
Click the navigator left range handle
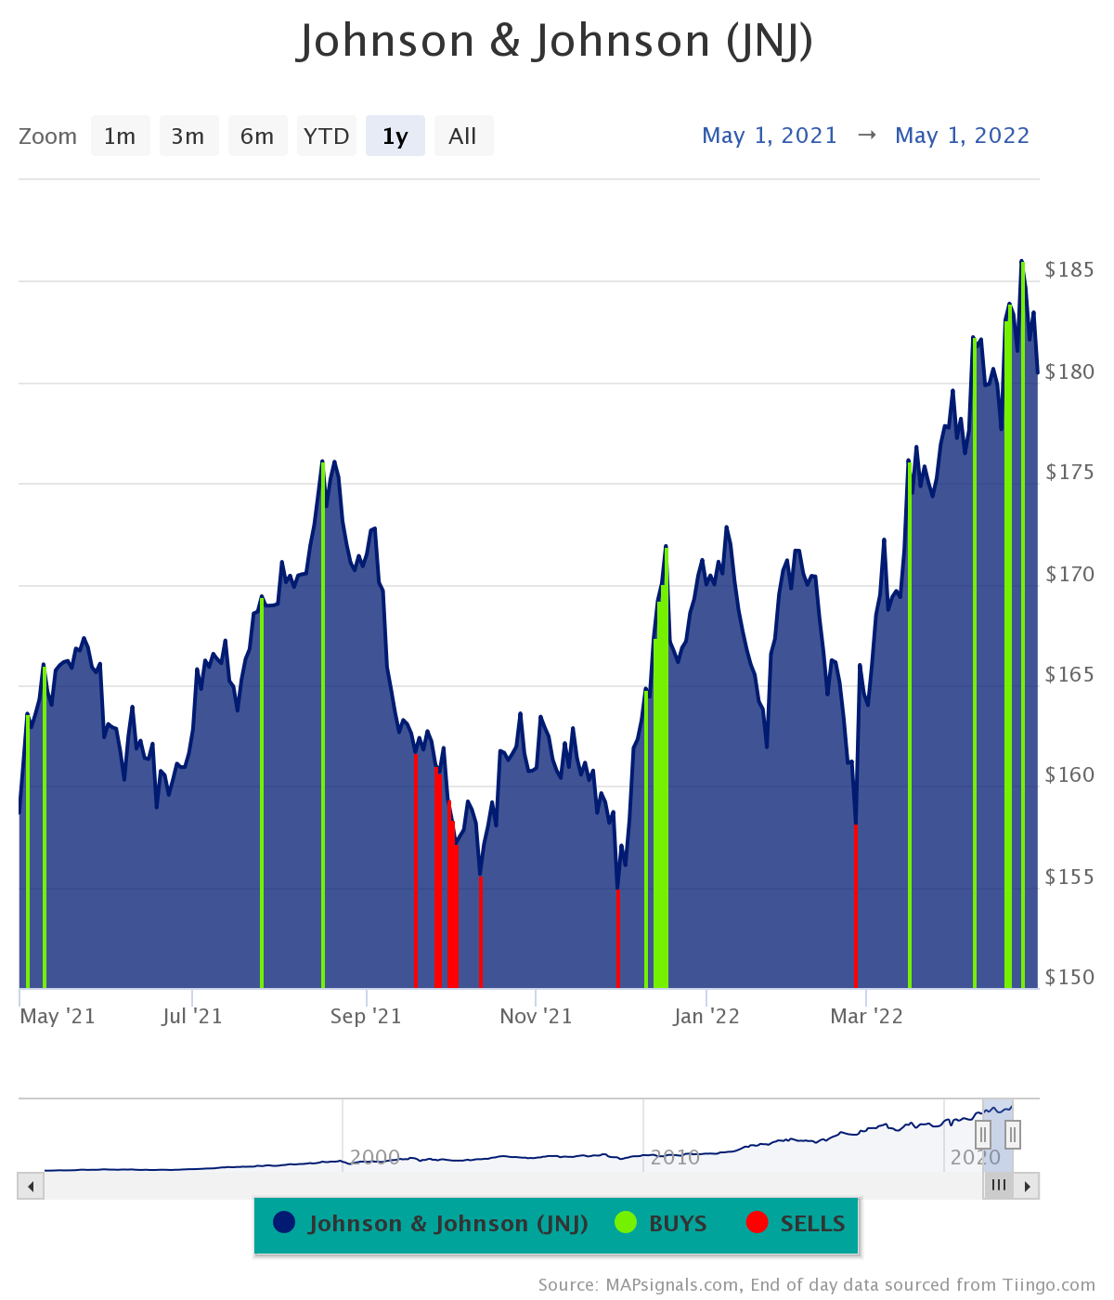coord(983,1135)
